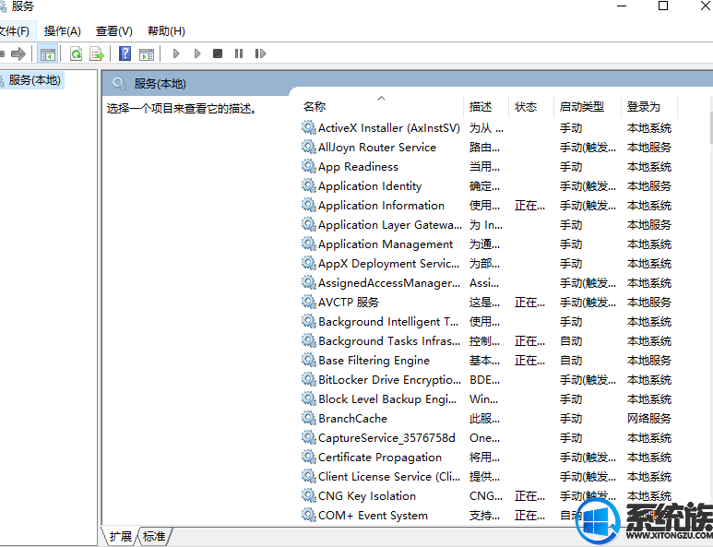The height and width of the screenshot is (547, 713).
Task: Select the Block Level Backup Engine service name
Action: click(x=387, y=398)
